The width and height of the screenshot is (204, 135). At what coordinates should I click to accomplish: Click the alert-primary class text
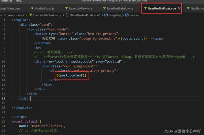102,71
